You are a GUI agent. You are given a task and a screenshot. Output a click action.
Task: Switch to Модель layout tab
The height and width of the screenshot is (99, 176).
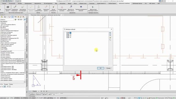pyautogui.click(x=35, y=91)
